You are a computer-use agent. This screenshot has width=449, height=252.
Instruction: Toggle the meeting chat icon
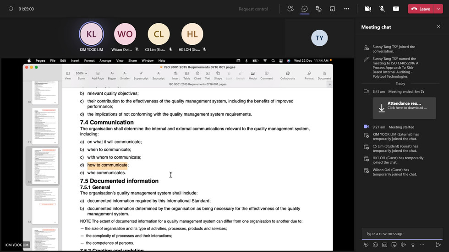[304, 9]
